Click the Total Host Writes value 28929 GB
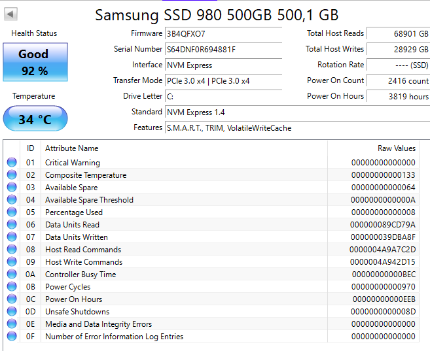The image size is (430, 351). 398,50
